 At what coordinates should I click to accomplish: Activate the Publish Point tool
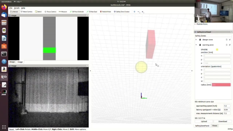click(106, 12)
